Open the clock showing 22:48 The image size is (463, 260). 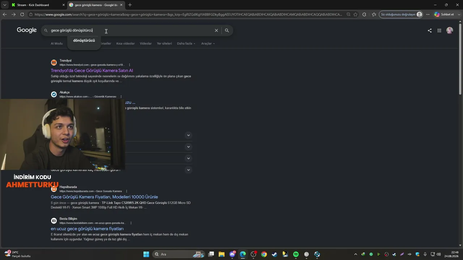452,254
